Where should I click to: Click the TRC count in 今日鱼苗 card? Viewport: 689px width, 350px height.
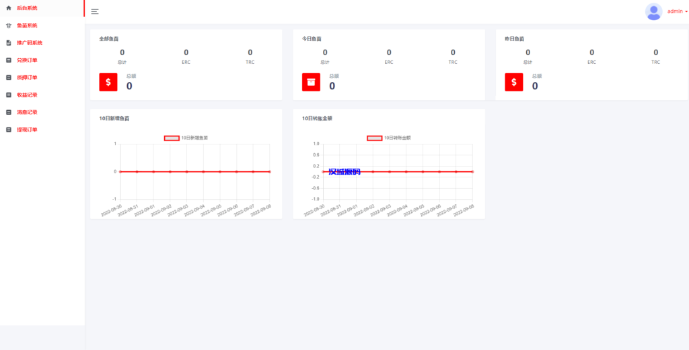pos(453,52)
